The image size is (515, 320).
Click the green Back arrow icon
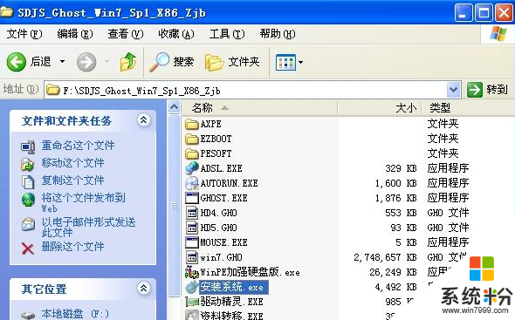pos(16,62)
